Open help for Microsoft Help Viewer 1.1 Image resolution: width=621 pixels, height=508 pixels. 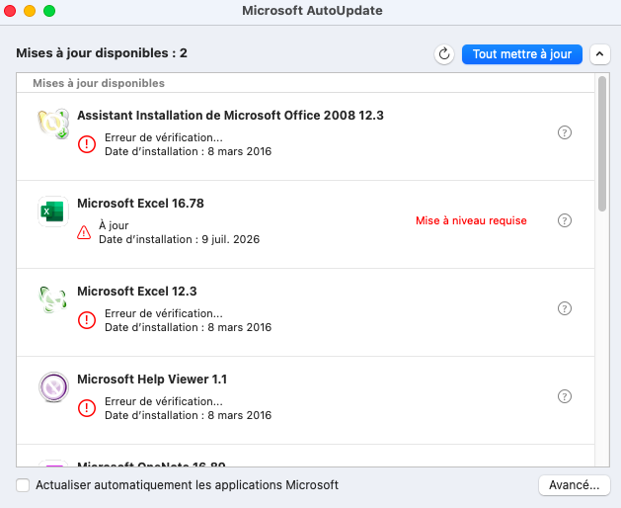coord(565,396)
